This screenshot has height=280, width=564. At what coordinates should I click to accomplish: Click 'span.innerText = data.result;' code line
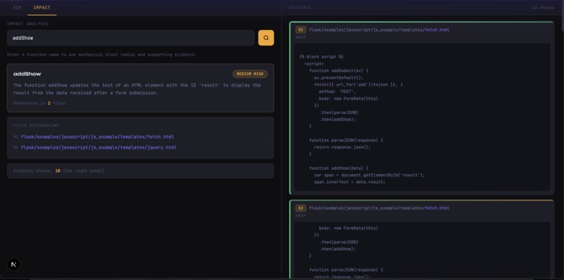point(350,182)
